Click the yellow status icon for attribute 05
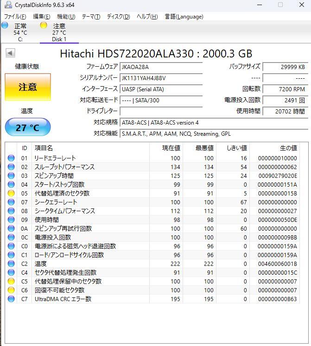Screen dimensions: 311x346 click(11, 193)
